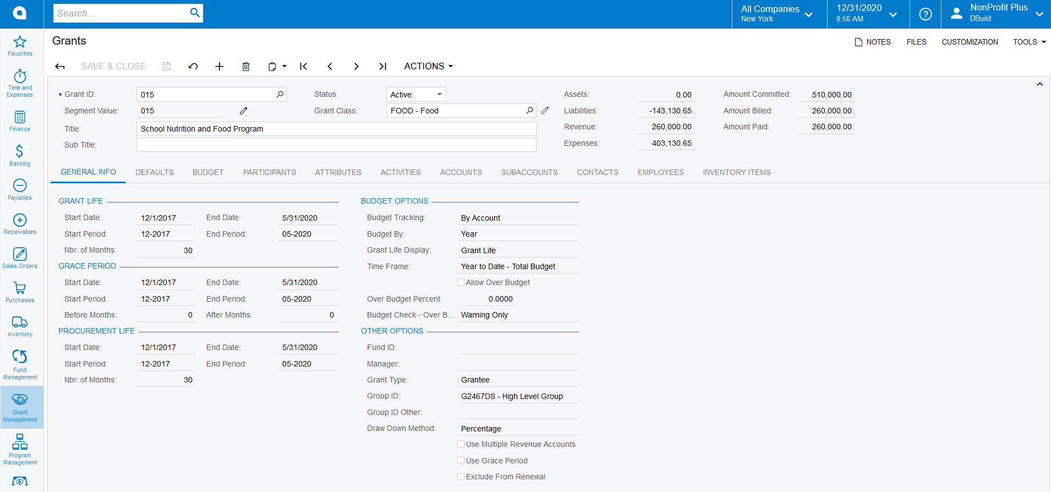
Task: Click the Grant ID field
Action: point(211,94)
